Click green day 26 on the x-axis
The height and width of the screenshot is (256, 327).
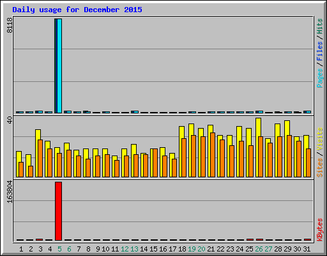pos(259,249)
